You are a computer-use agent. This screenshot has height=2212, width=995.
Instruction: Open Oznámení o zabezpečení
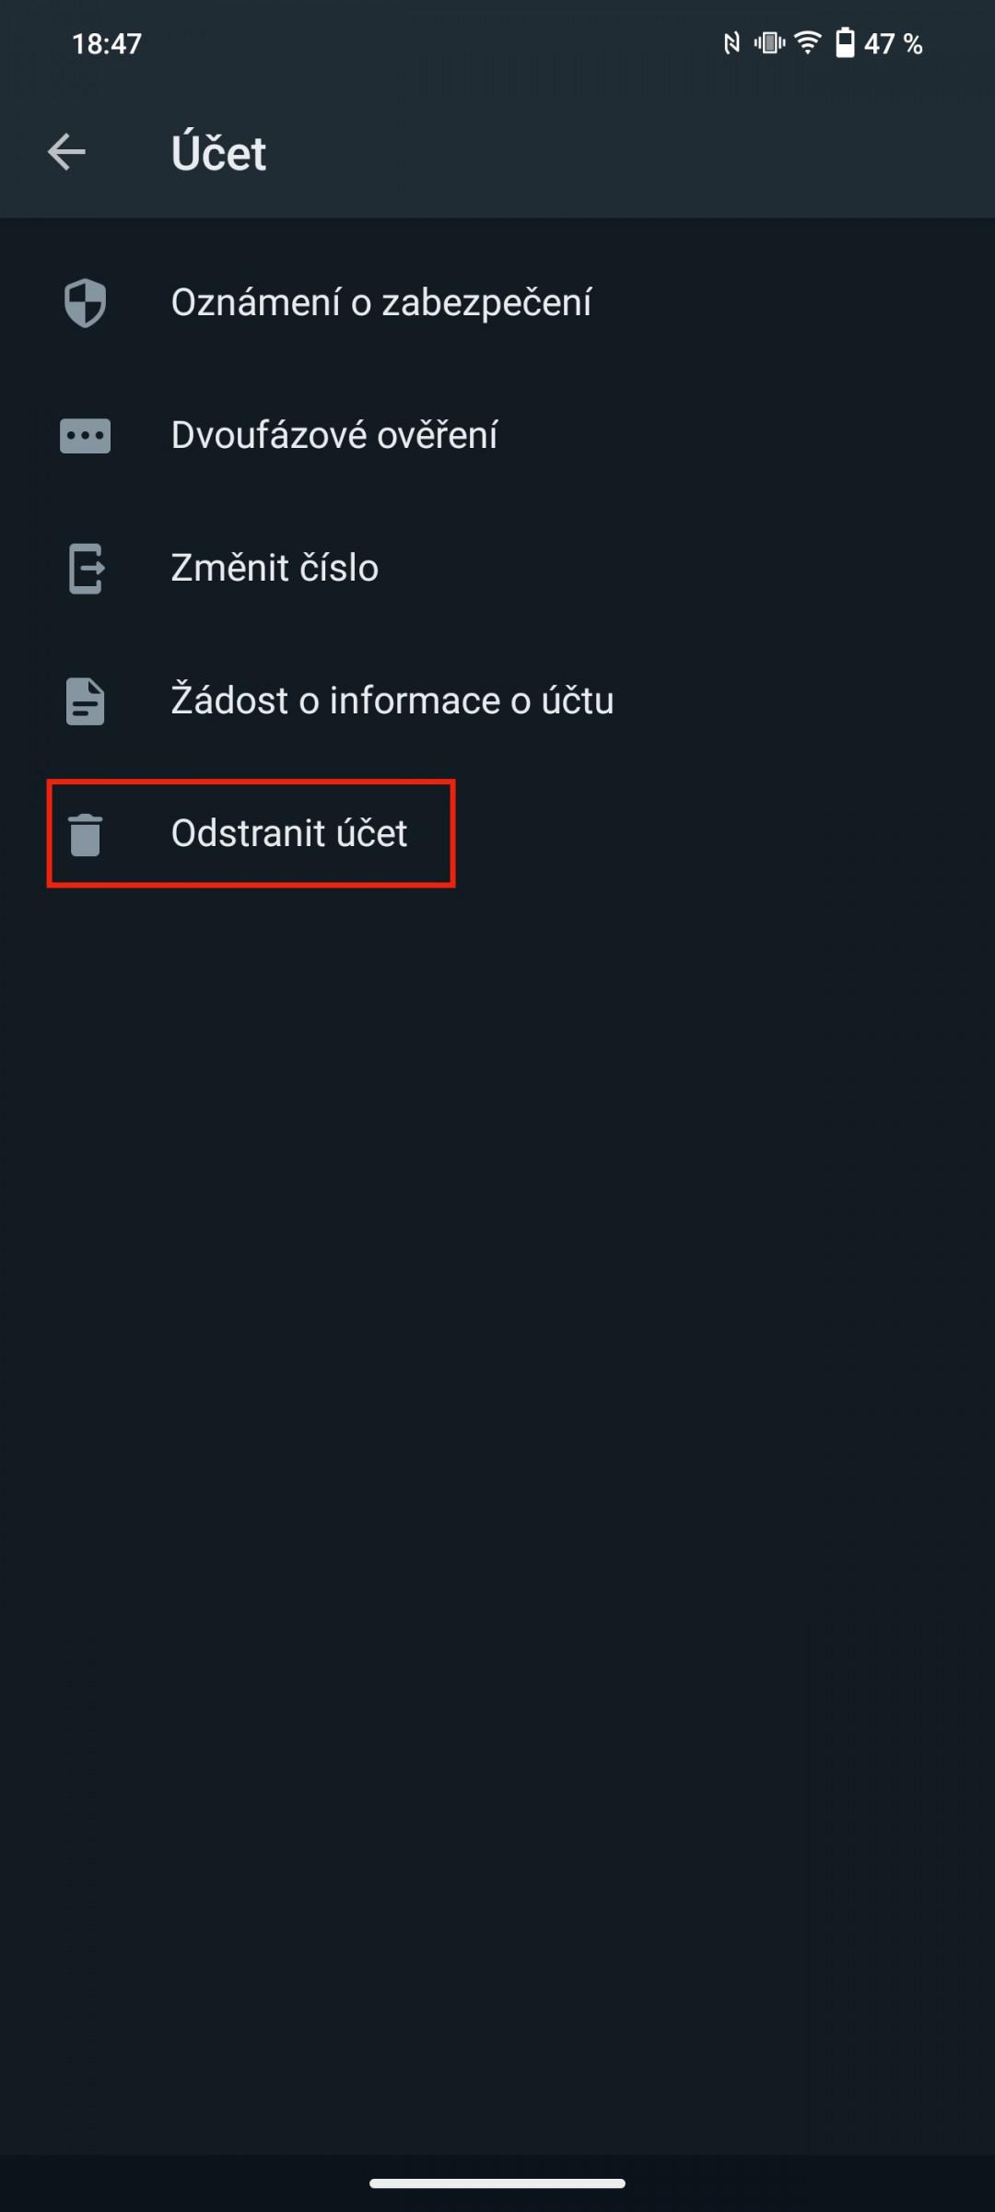(497, 302)
